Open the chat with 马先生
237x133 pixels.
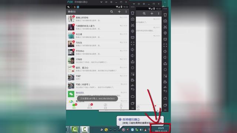(x=97, y=44)
